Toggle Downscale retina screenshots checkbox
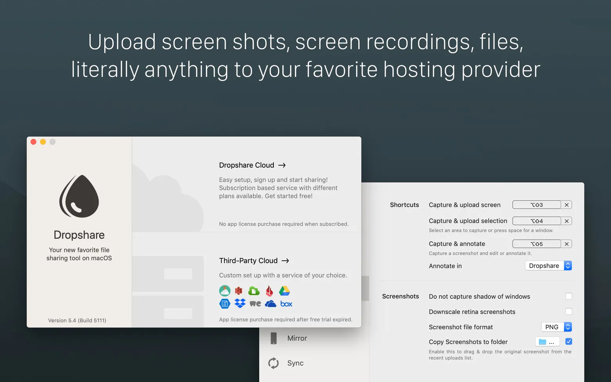The width and height of the screenshot is (611, 382). pyautogui.click(x=568, y=311)
